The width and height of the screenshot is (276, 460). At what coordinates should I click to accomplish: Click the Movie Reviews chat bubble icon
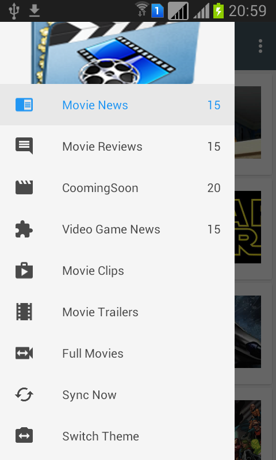24,146
